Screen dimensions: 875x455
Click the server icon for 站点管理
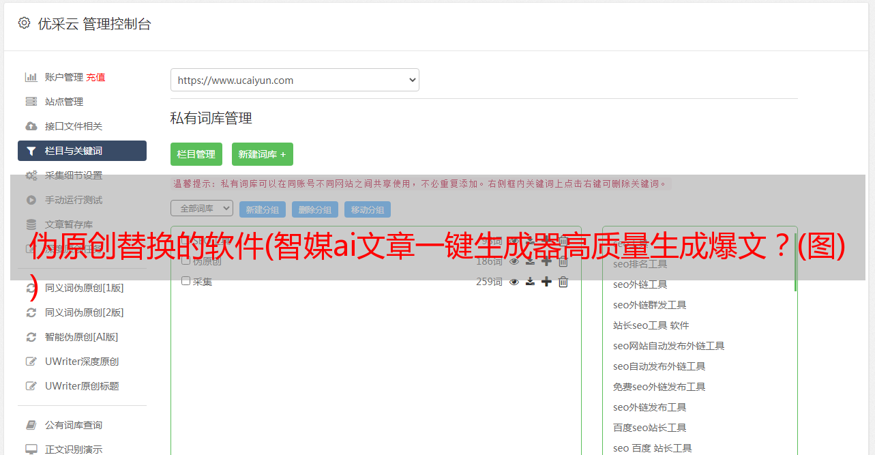tap(31, 102)
